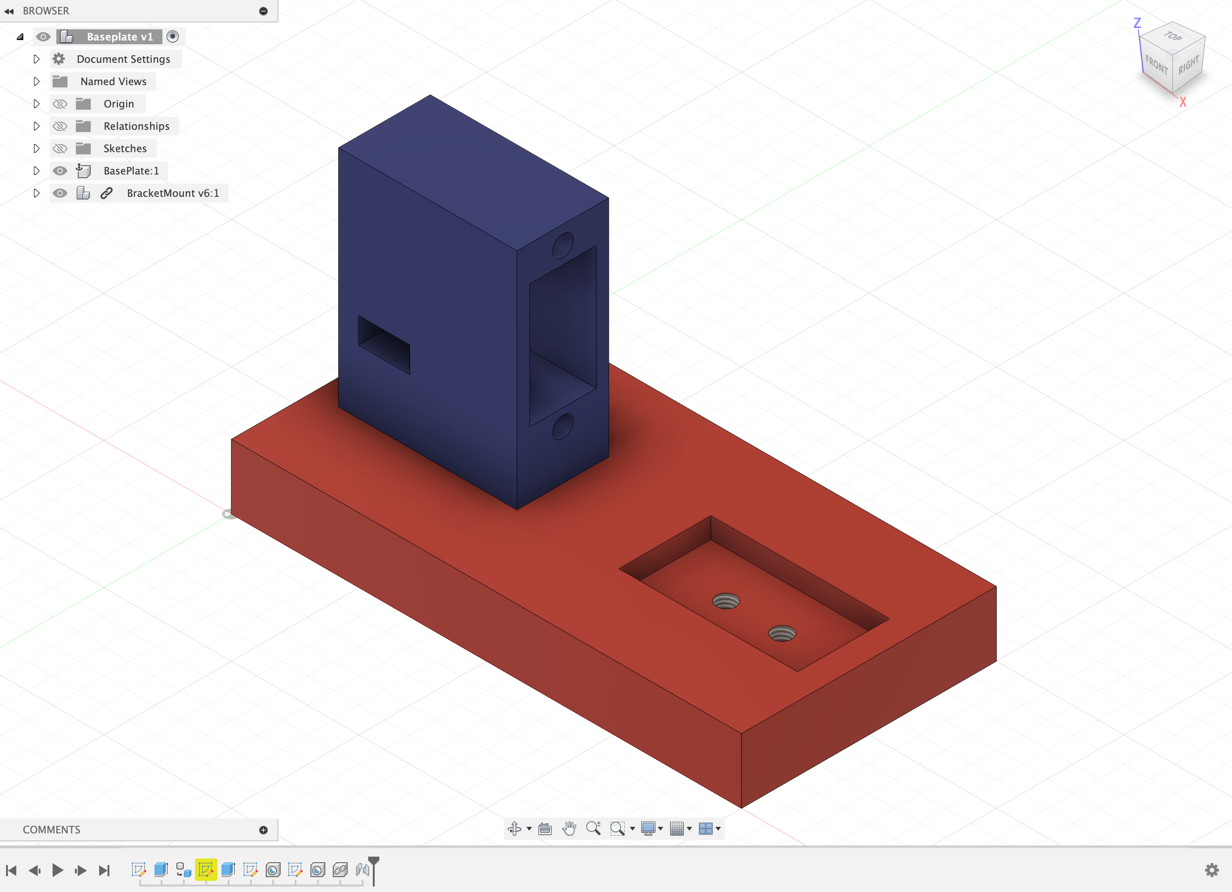Open the Zoom Window dropdown arrow
The image size is (1232, 892).
(x=633, y=829)
